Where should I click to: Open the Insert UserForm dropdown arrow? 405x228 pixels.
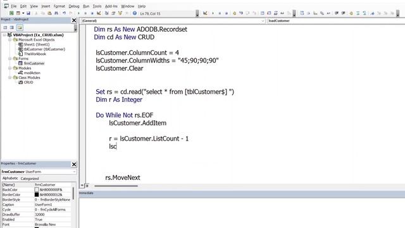[x=23, y=13]
